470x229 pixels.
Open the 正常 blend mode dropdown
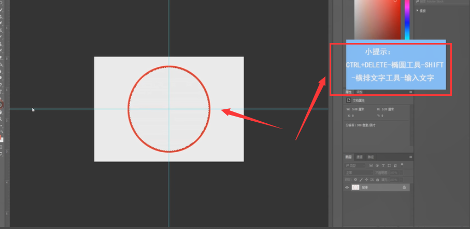click(359, 173)
